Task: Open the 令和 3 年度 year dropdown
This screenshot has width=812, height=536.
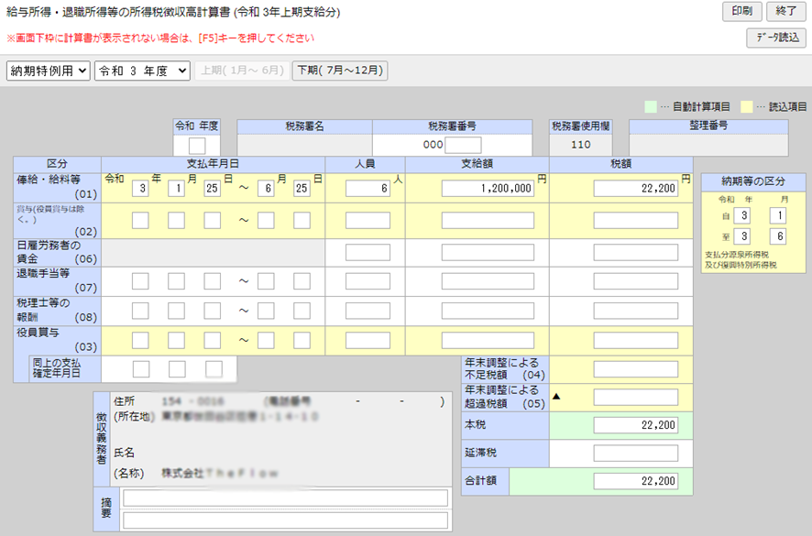Action: (x=142, y=71)
